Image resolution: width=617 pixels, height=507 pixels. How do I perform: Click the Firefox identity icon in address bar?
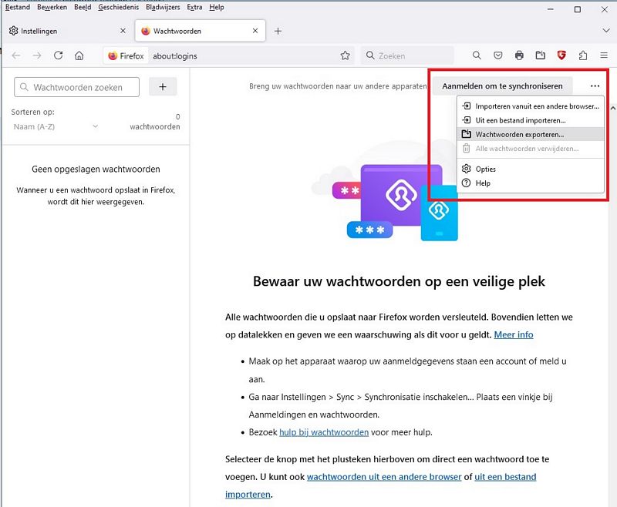coord(126,55)
